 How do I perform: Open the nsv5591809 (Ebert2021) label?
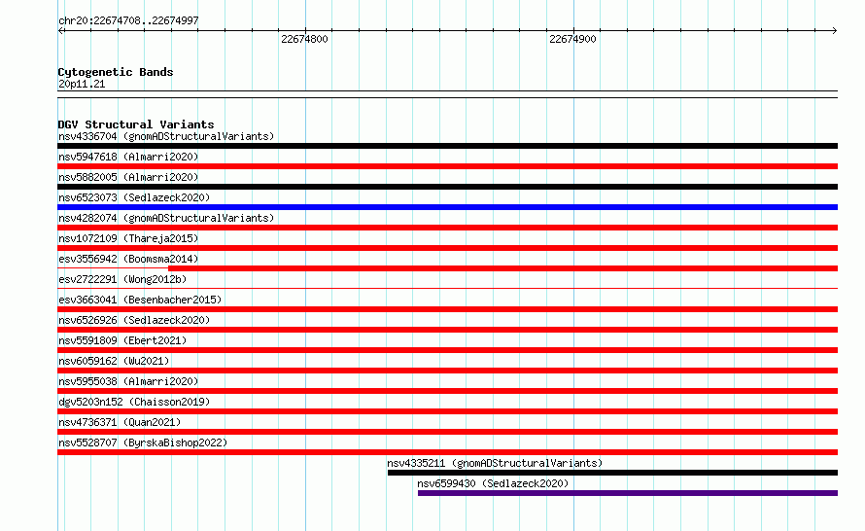pos(122,340)
